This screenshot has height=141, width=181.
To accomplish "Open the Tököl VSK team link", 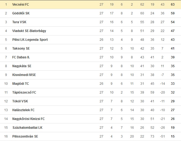I will 20,101.
